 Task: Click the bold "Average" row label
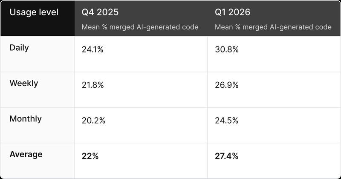click(26, 154)
